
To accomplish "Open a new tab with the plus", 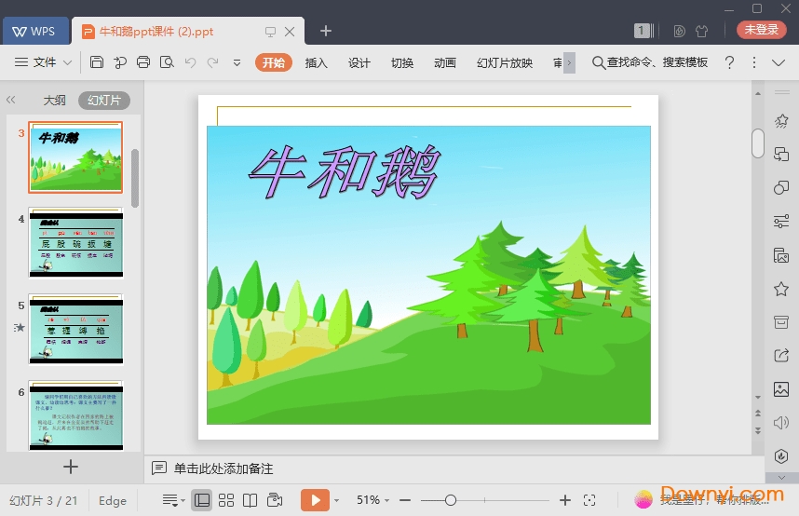I will click(326, 31).
